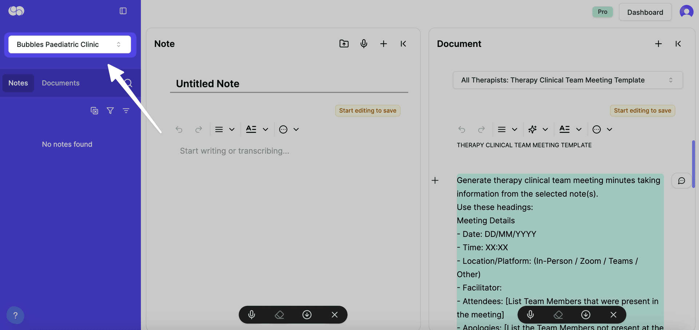This screenshot has width=699, height=330.
Task: Change the selected meeting template
Action: (x=567, y=80)
